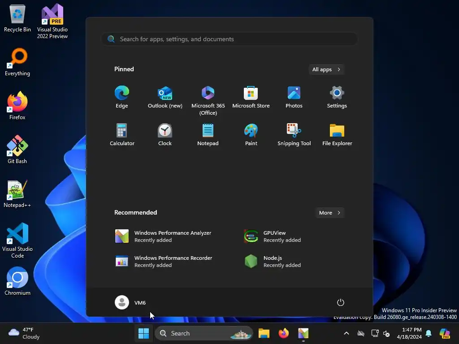Click the crossed-out cloud tray icon

click(x=361, y=333)
